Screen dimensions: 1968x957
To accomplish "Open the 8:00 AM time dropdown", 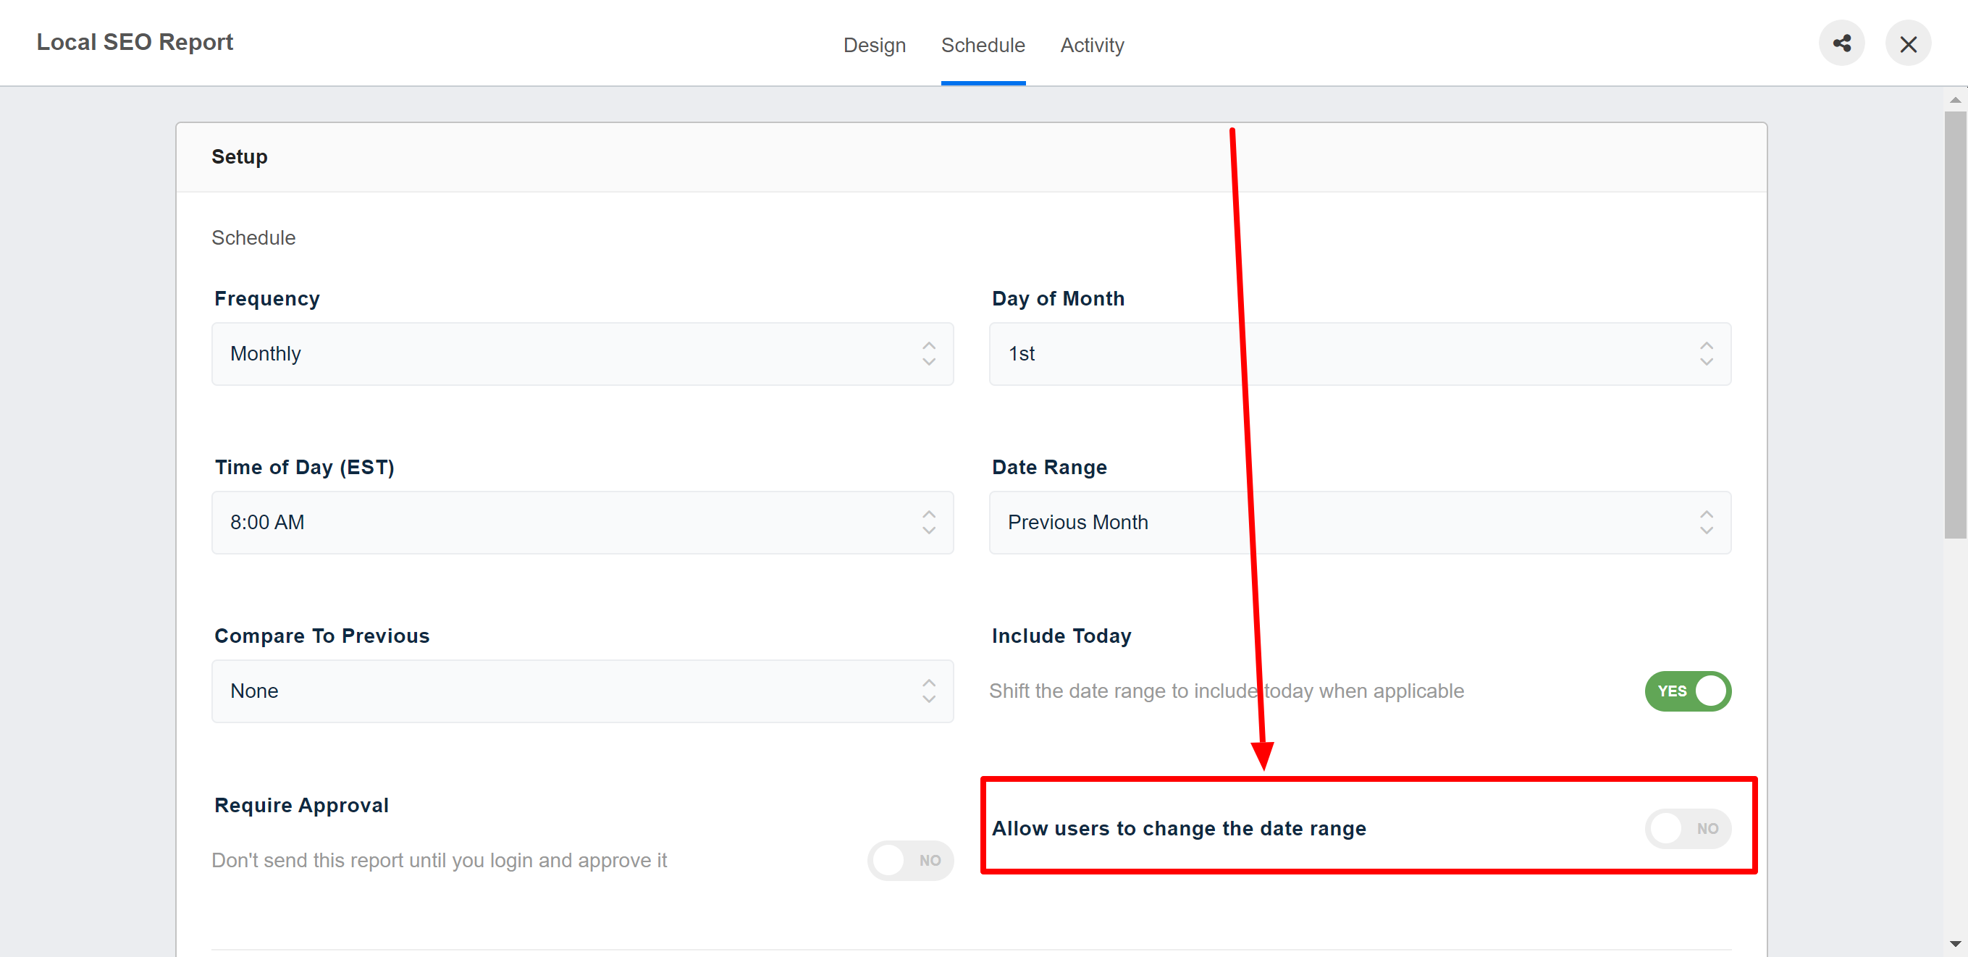I will pyautogui.click(x=565, y=523).
